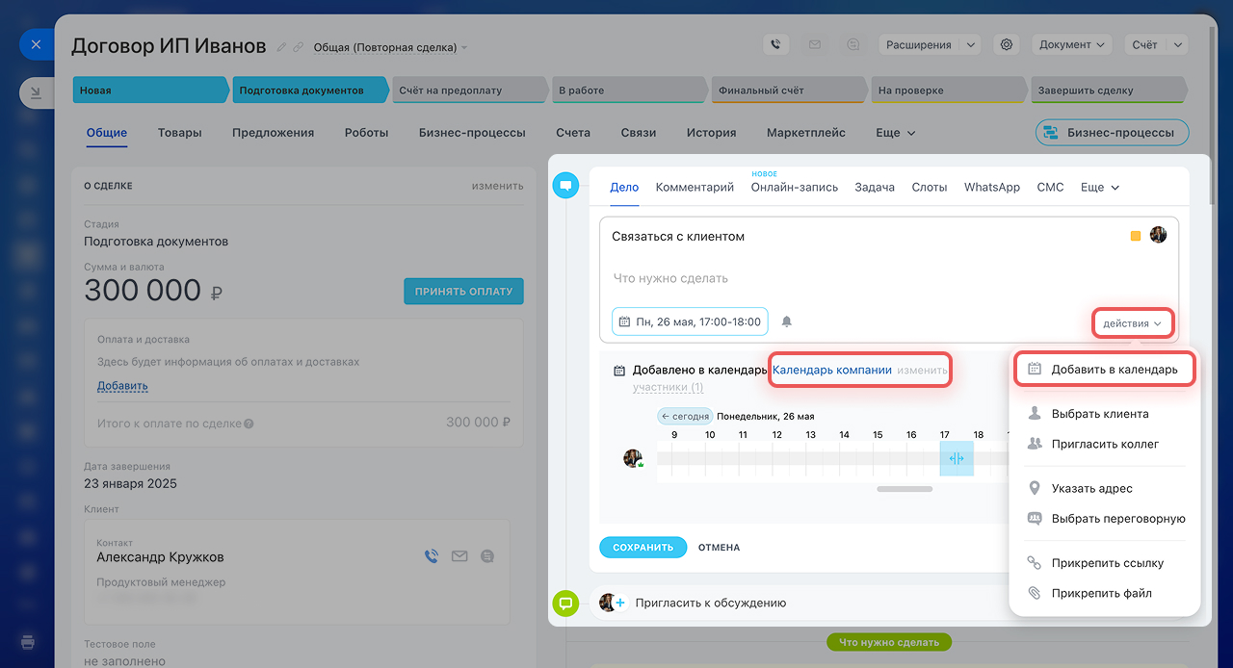Image resolution: width=1233 pixels, height=668 pixels.
Task: Choose Выбрать переговорную menu item
Action: [1105, 519]
